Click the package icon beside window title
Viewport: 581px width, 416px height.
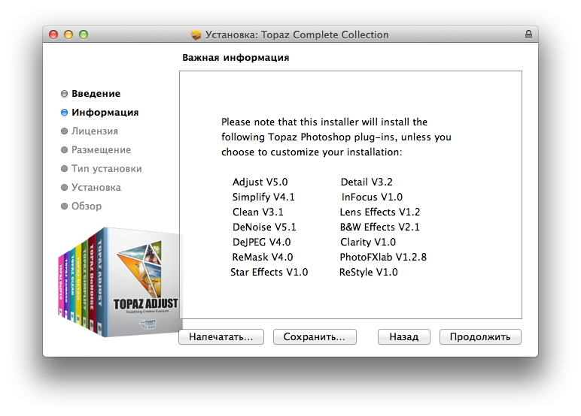(196, 35)
